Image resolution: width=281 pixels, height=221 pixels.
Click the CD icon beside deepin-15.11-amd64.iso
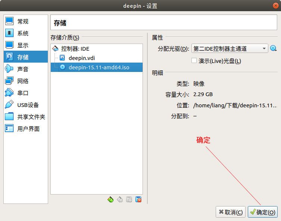(x=63, y=67)
